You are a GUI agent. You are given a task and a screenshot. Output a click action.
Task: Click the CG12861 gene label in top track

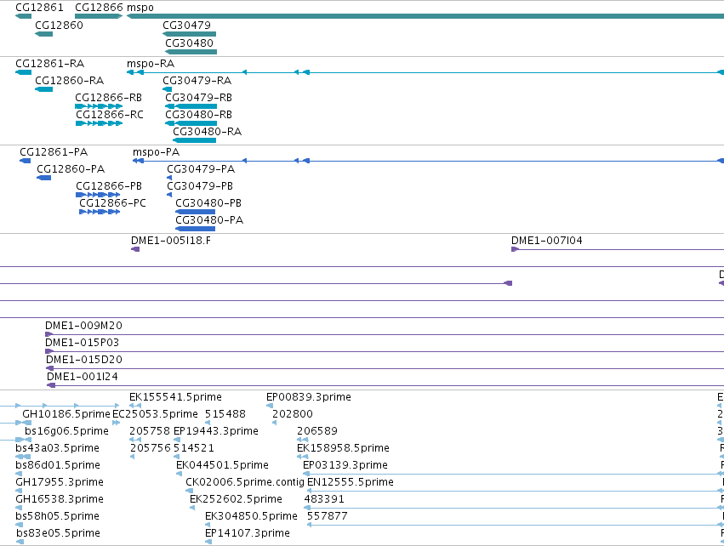click(39, 8)
